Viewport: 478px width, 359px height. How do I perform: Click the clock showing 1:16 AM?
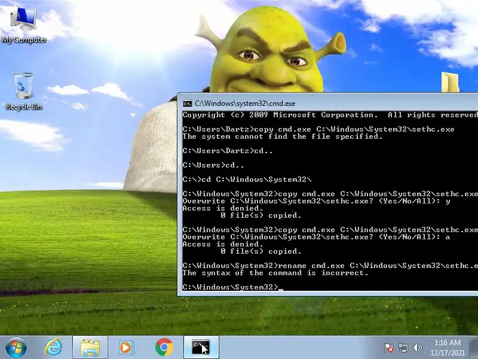click(447, 342)
